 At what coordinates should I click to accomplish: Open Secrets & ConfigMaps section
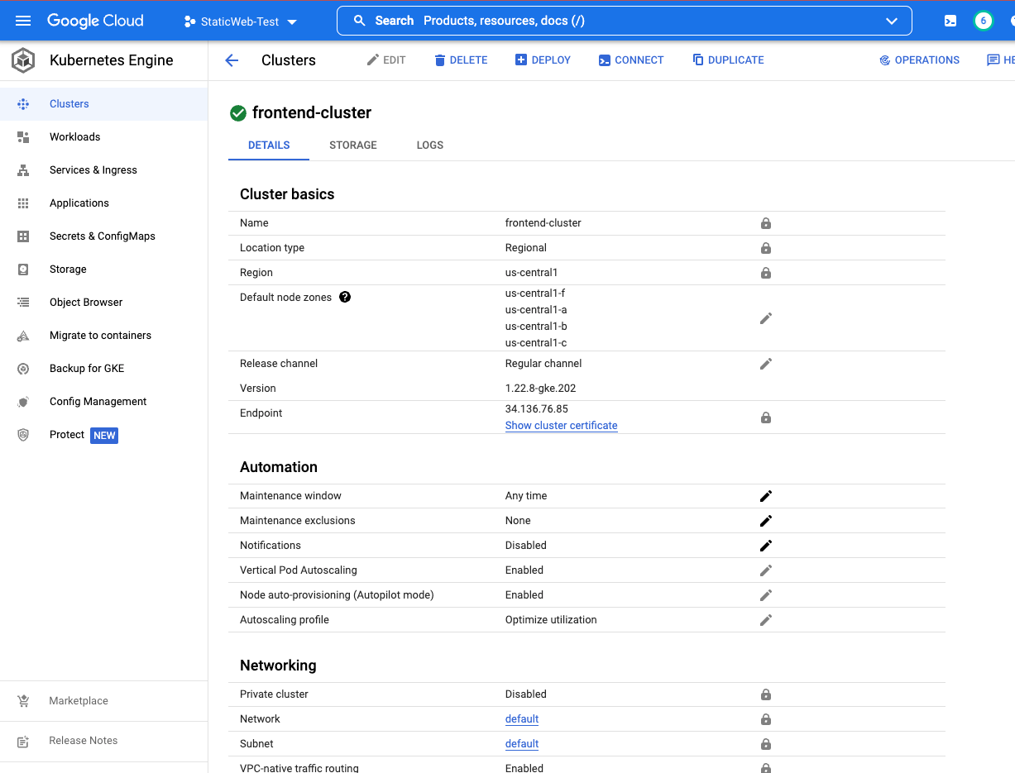(103, 236)
